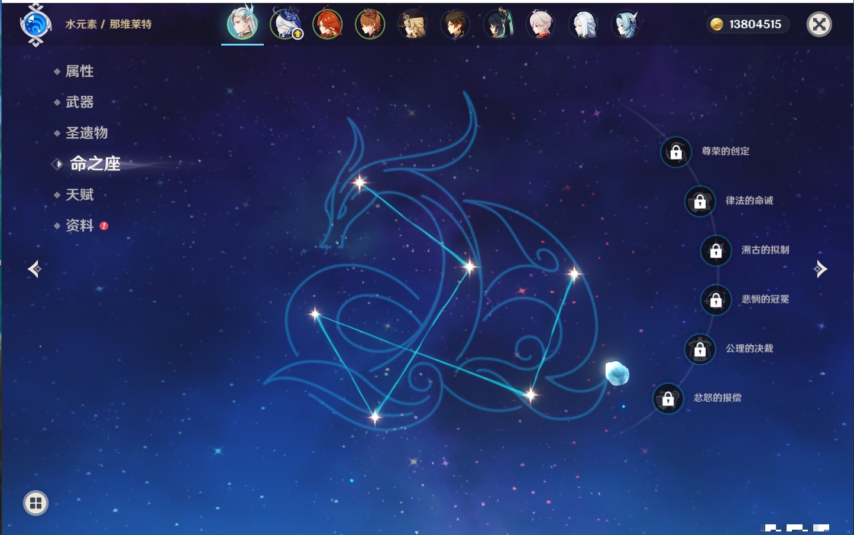This screenshot has width=854, height=535.
Task: Switch to Xianyun's character avatar
Action: point(498,25)
